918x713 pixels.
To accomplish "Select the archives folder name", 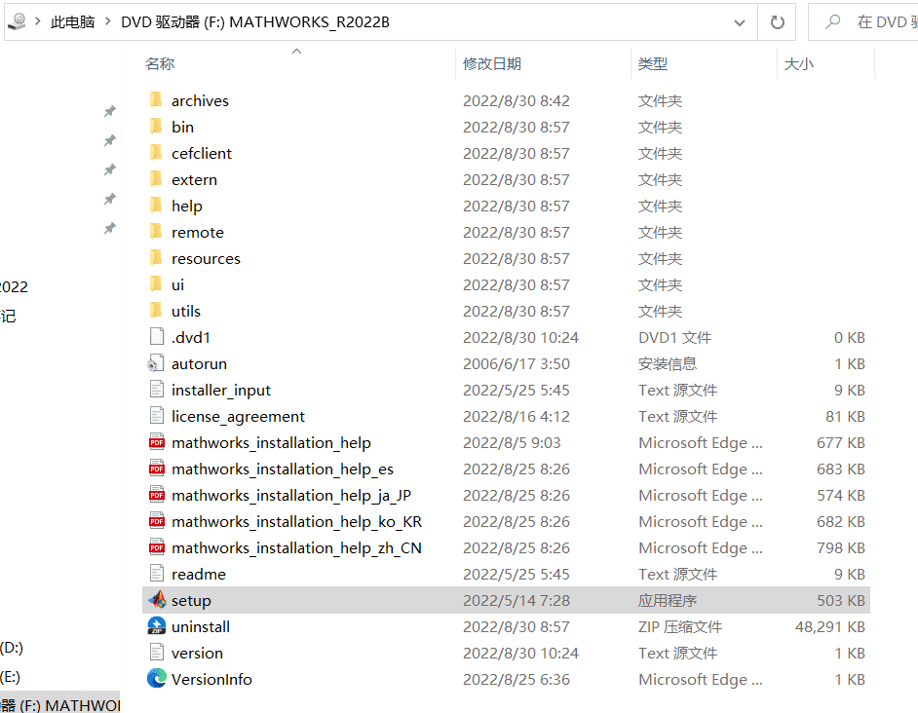I will pos(200,100).
